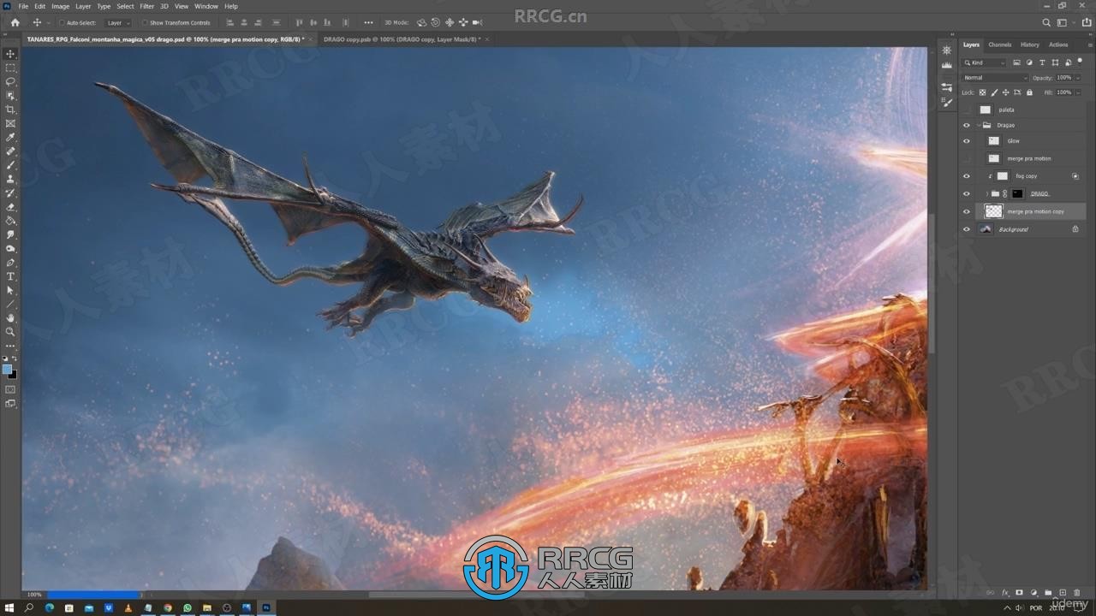Open the Select menu
The image size is (1096, 616).
tap(125, 6)
